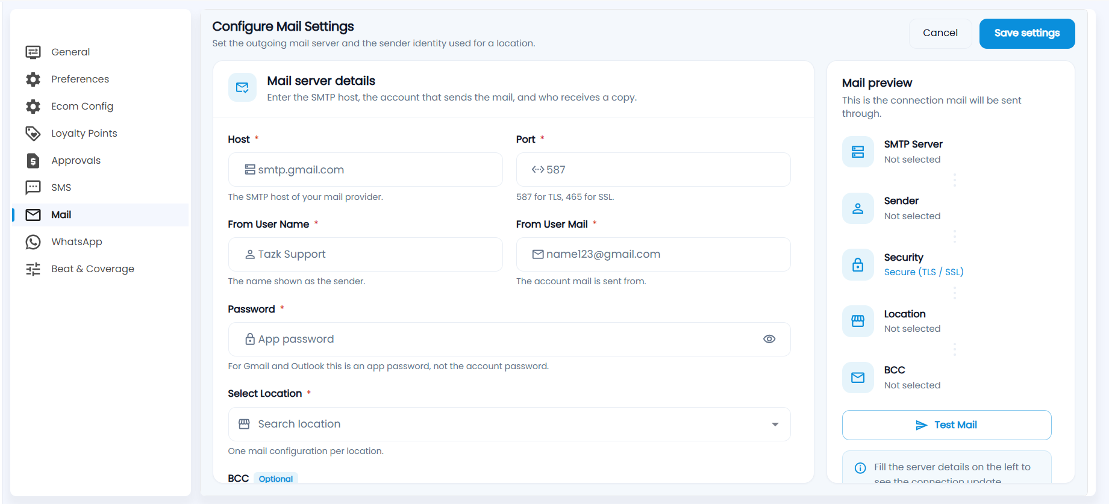The height and width of the screenshot is (504, 1109).
Task: Send a Test Mail
Action: click(946, 425)
